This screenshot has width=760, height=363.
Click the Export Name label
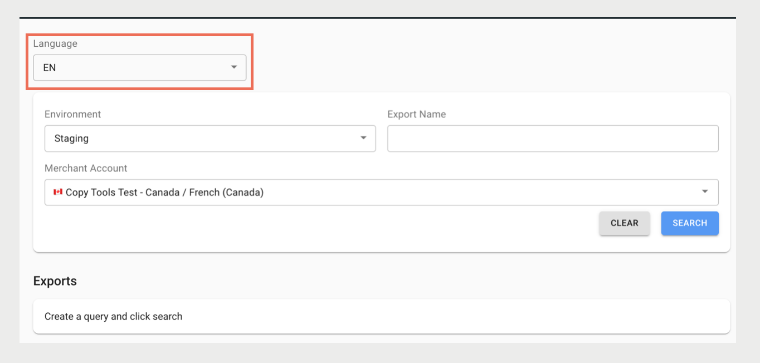coord(417,114)
